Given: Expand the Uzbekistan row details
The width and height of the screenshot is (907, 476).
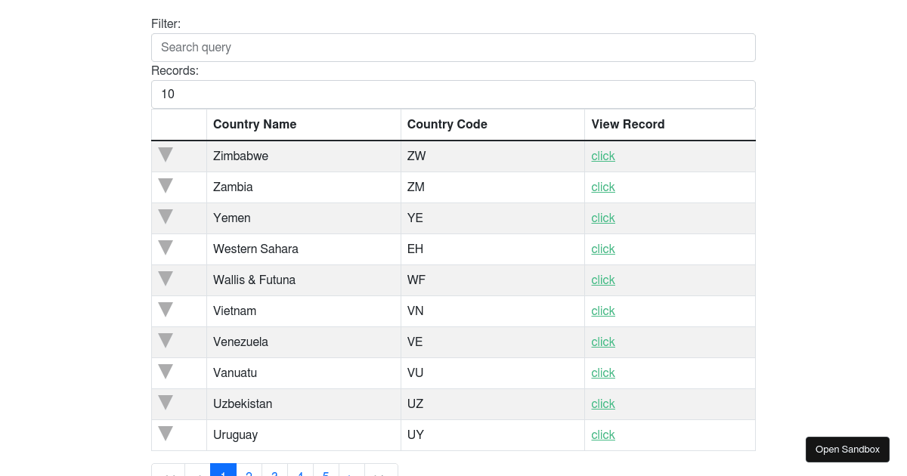Looking at the screenshot, I should tap(166, 403).
